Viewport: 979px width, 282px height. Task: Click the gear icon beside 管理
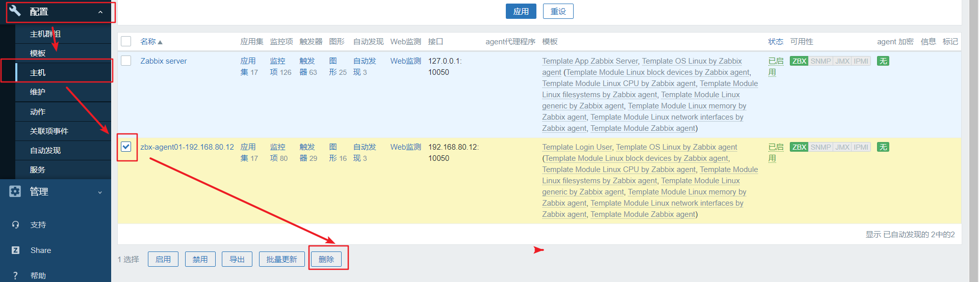pyautogui.click(x=15, y=191)
